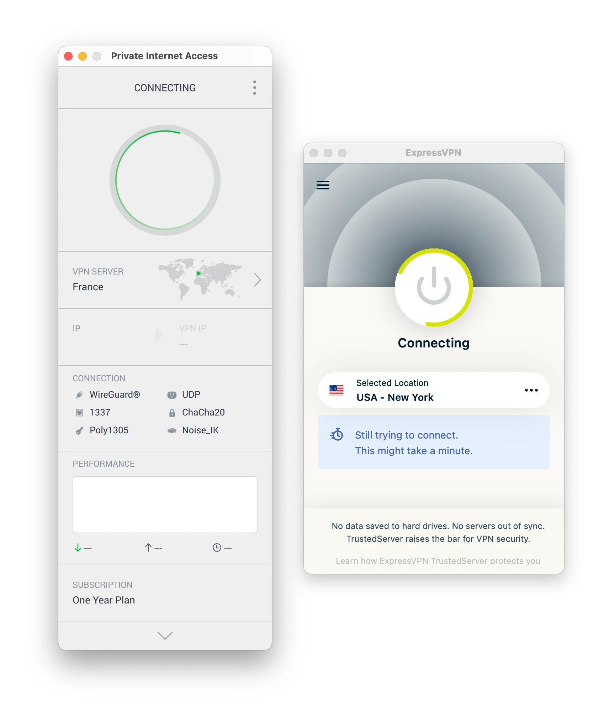This screenshot has height=707, width=604.
Task: Click the WireGuard® protocol label
Action: [x=115, y=394]
